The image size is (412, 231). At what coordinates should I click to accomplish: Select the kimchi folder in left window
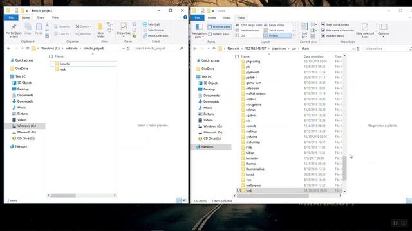point(83,64)
